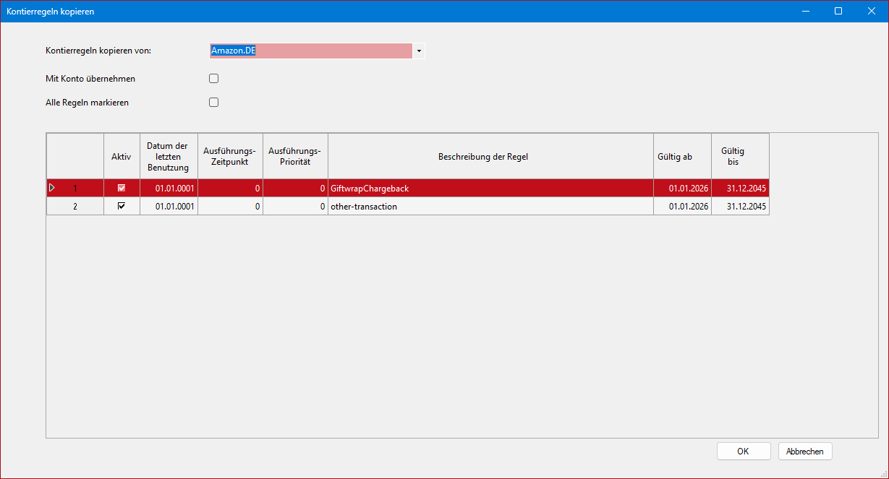Image resolution: width=889 pixels, height=479 pixels.
Task: Select the 'GiftwrapChargeback' description cell
Action: 490,188
